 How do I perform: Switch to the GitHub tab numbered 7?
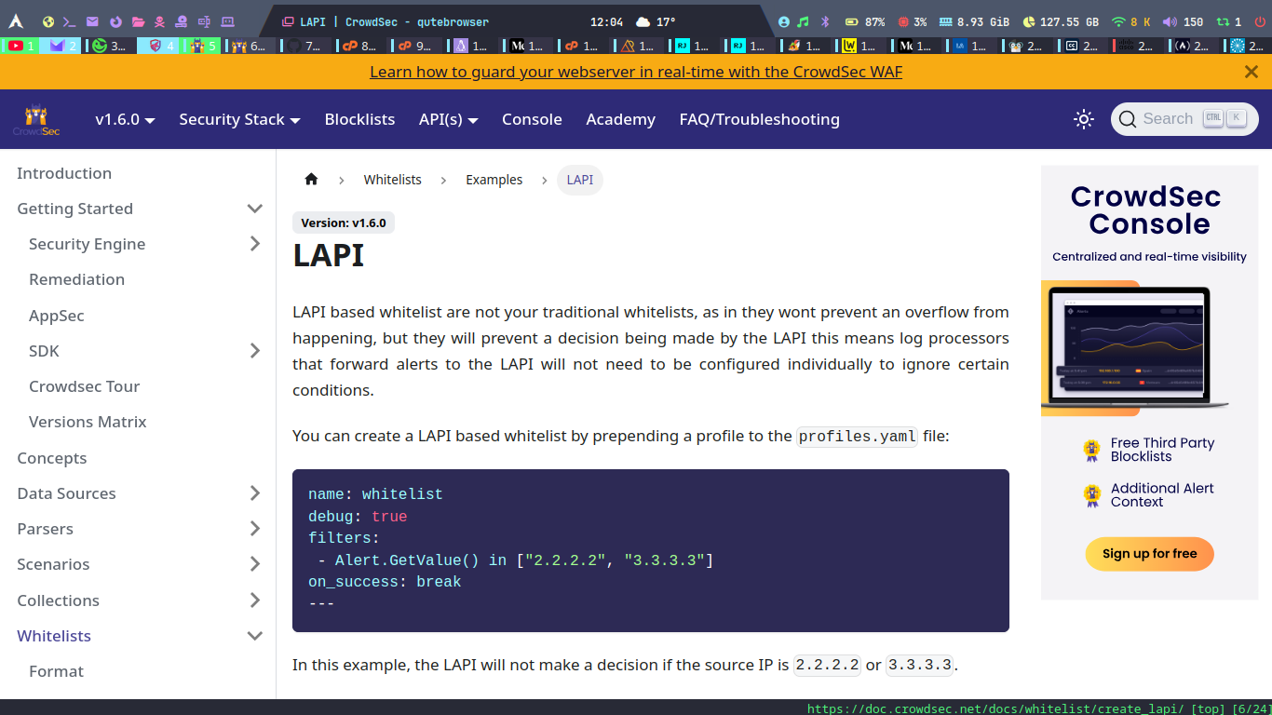point(304,45)
